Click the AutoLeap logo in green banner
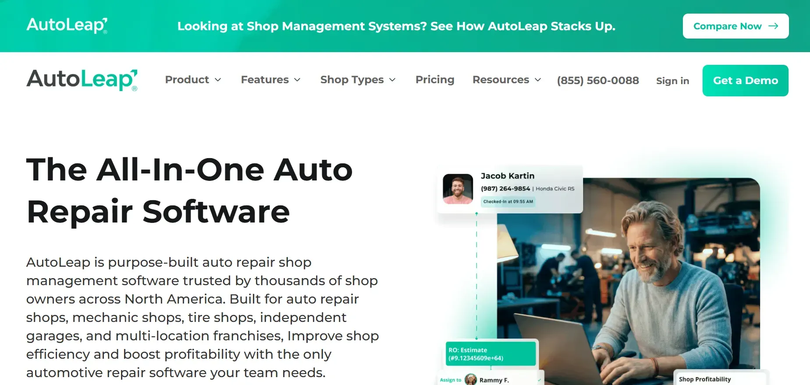 [x=67, y=25]
